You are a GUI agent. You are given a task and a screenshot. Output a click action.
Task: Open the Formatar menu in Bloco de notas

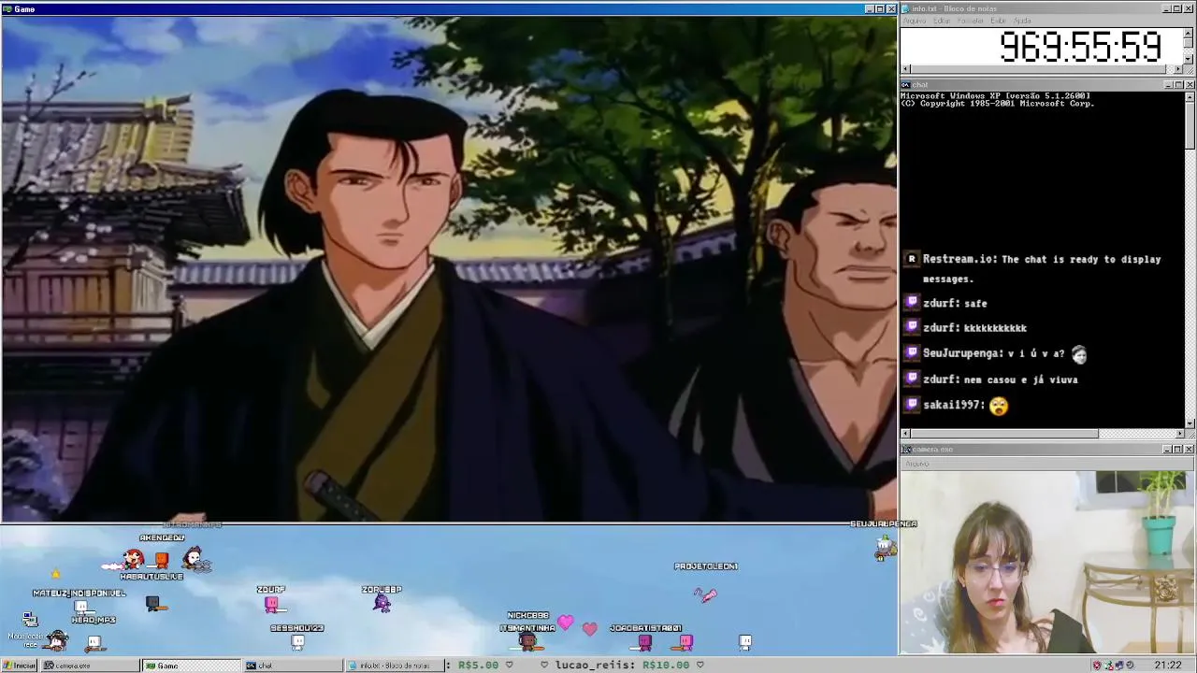click(972, 21)
